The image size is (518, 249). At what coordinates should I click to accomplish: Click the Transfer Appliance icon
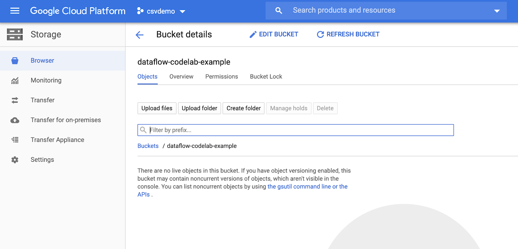[15, 140]
